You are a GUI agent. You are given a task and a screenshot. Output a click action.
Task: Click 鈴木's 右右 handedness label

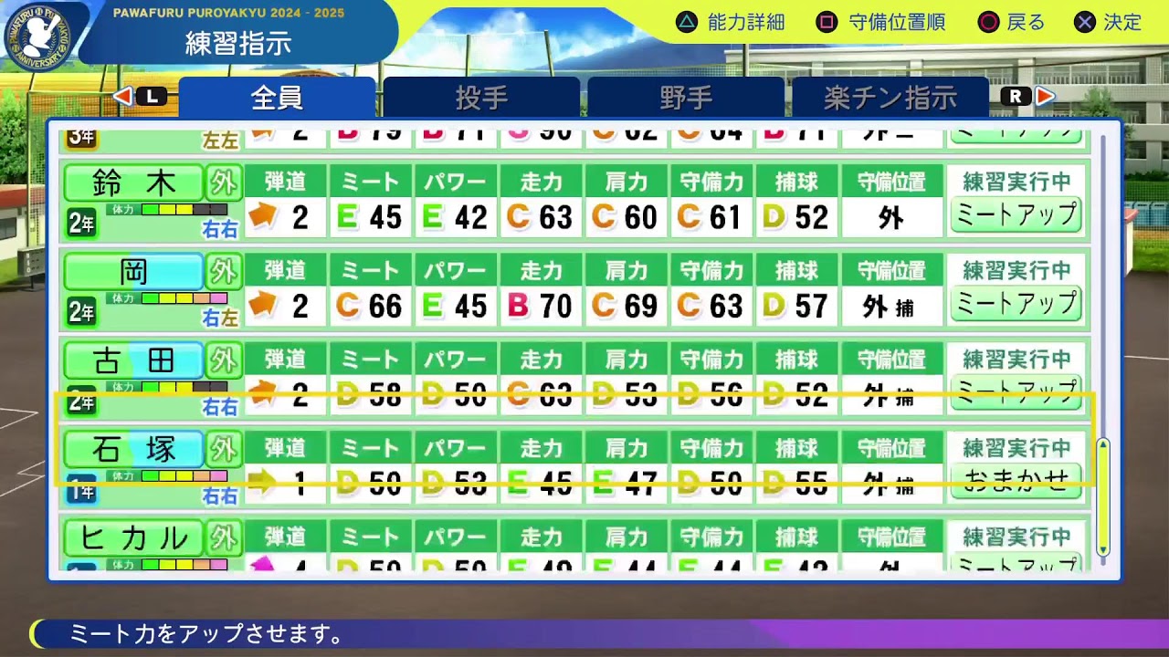click(x=220, y=229)
